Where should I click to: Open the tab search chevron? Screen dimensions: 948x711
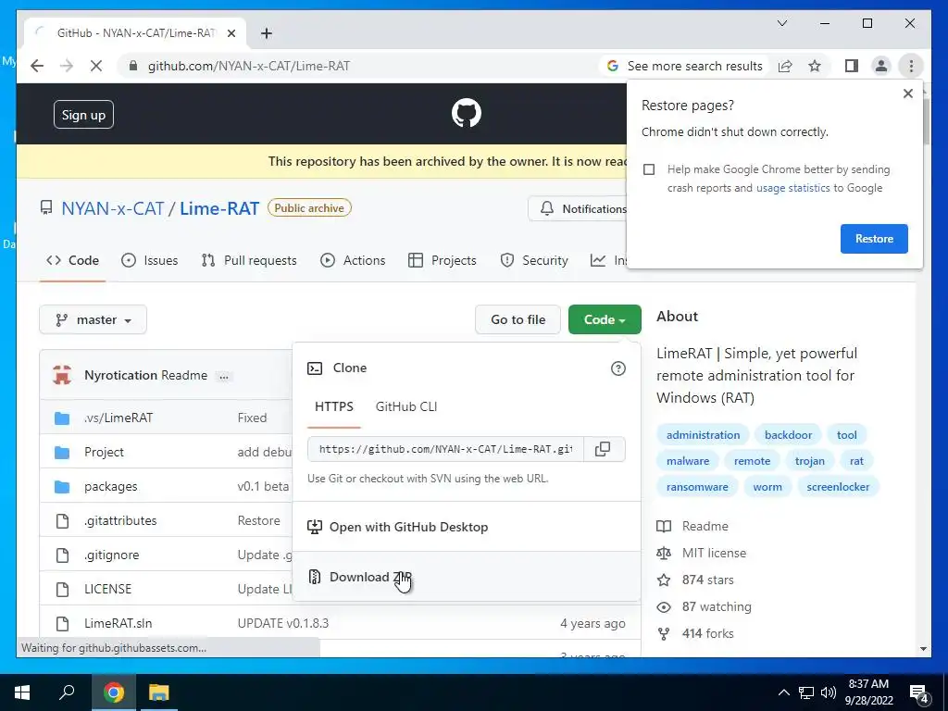[781, 23]
